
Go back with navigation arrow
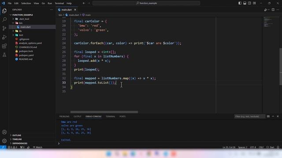coord(84,3)
